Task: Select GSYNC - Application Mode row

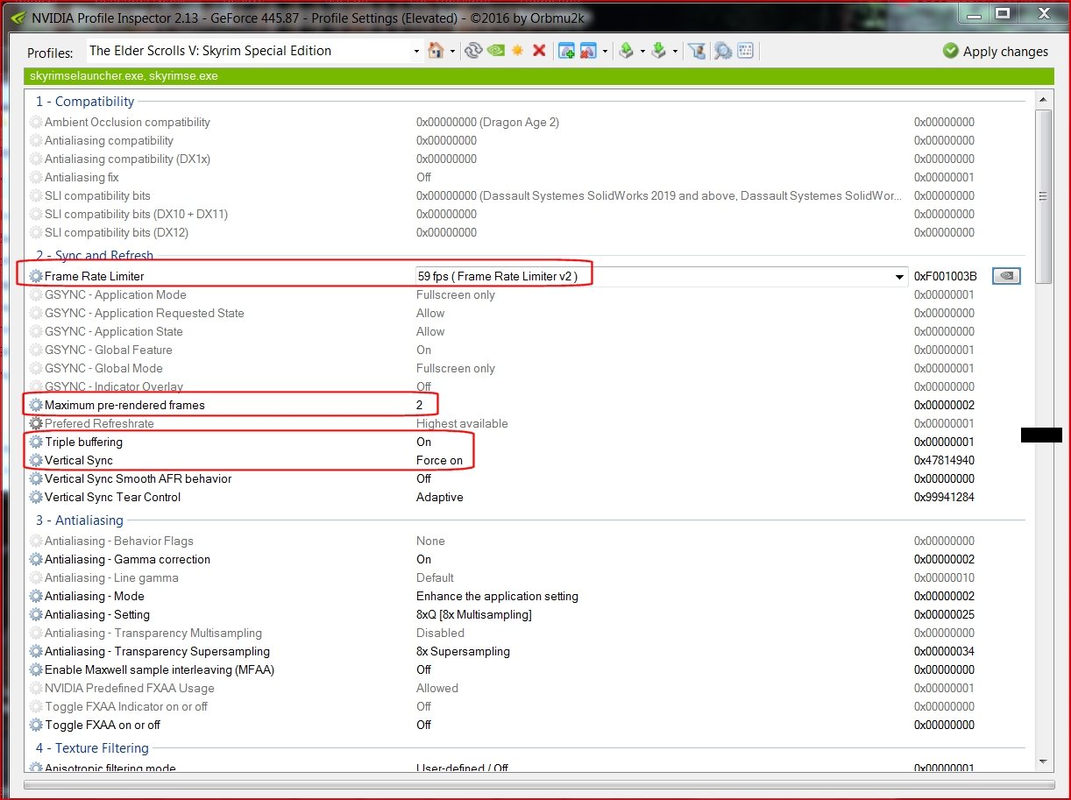Action: pyautogui.click(x=528, y=294)
